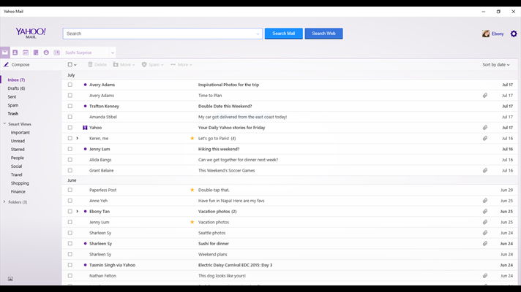The height and width of the screenshot is (292, 521).
Task: Click attachment icon on Daily Yahoo stories
Action: [485, 128]
